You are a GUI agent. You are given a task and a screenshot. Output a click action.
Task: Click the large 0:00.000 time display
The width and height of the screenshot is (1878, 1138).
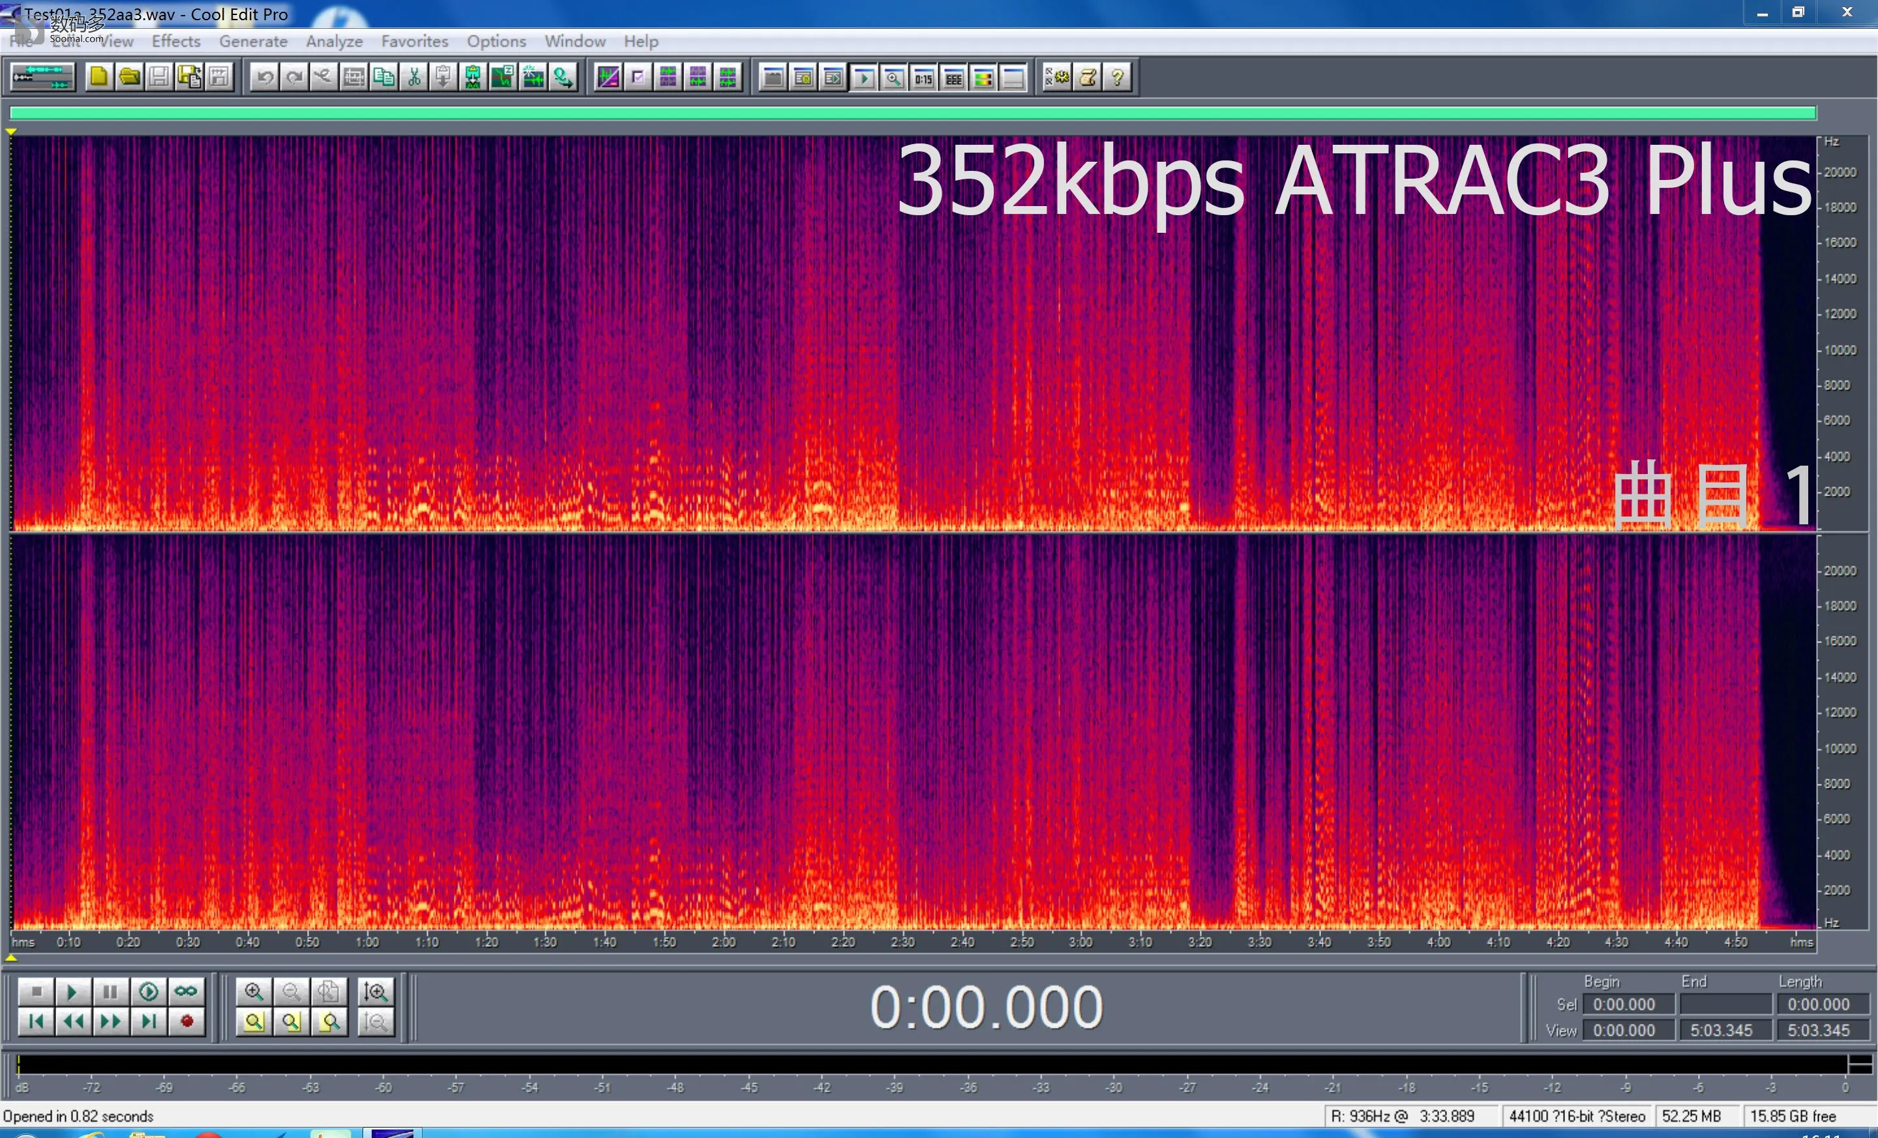tap(986, 1008)
